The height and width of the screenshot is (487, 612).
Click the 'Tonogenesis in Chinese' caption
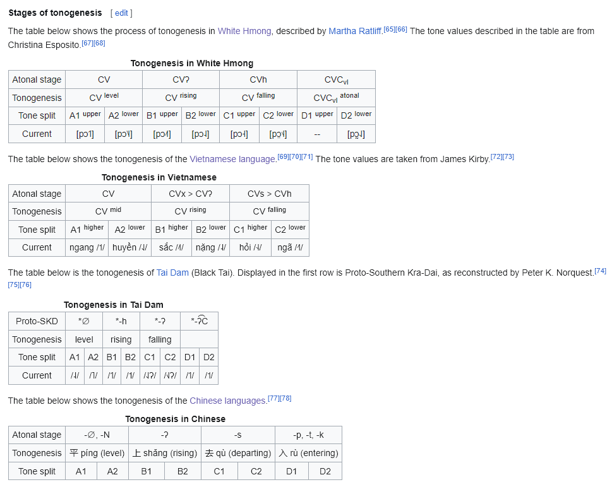175,419
